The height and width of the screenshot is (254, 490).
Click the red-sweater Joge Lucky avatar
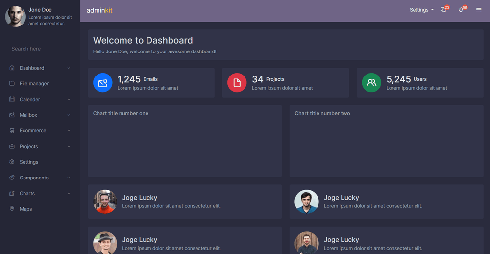tap(105, 202)
